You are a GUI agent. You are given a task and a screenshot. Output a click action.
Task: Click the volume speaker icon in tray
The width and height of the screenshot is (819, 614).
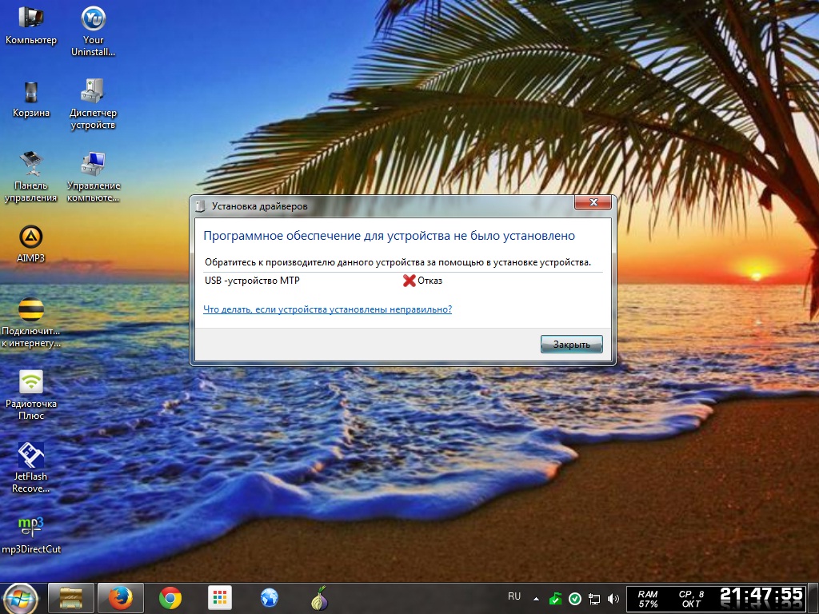click(613, 598)
